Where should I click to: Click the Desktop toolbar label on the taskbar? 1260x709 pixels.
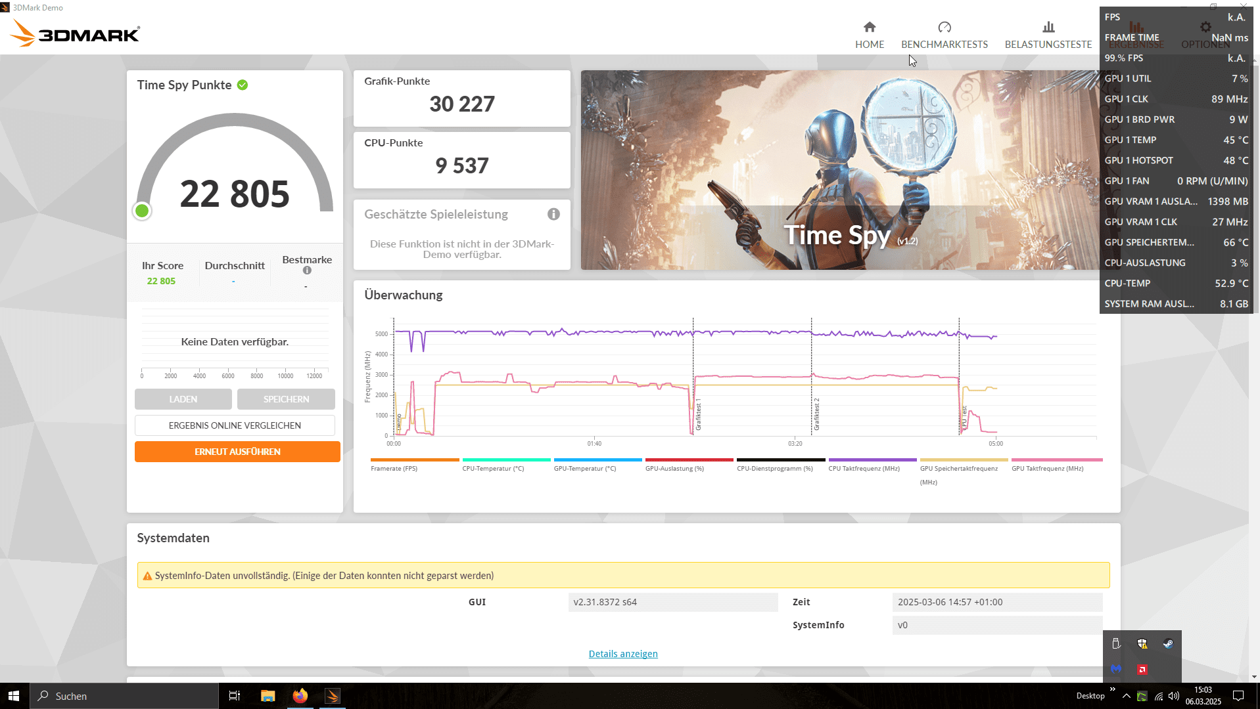pos(1090,696)
